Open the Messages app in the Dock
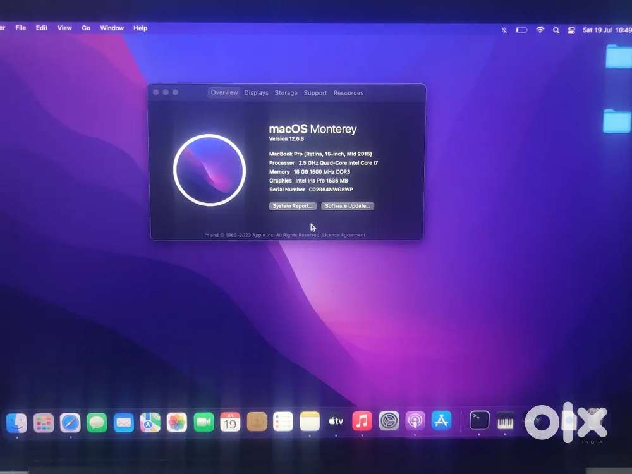The height and width of the screenshot is (474, 632). pos(97,422)
